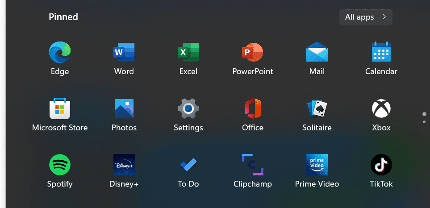Open the Edge browser icon
This screenshot has width=430, height=208.
click(60, 52)
